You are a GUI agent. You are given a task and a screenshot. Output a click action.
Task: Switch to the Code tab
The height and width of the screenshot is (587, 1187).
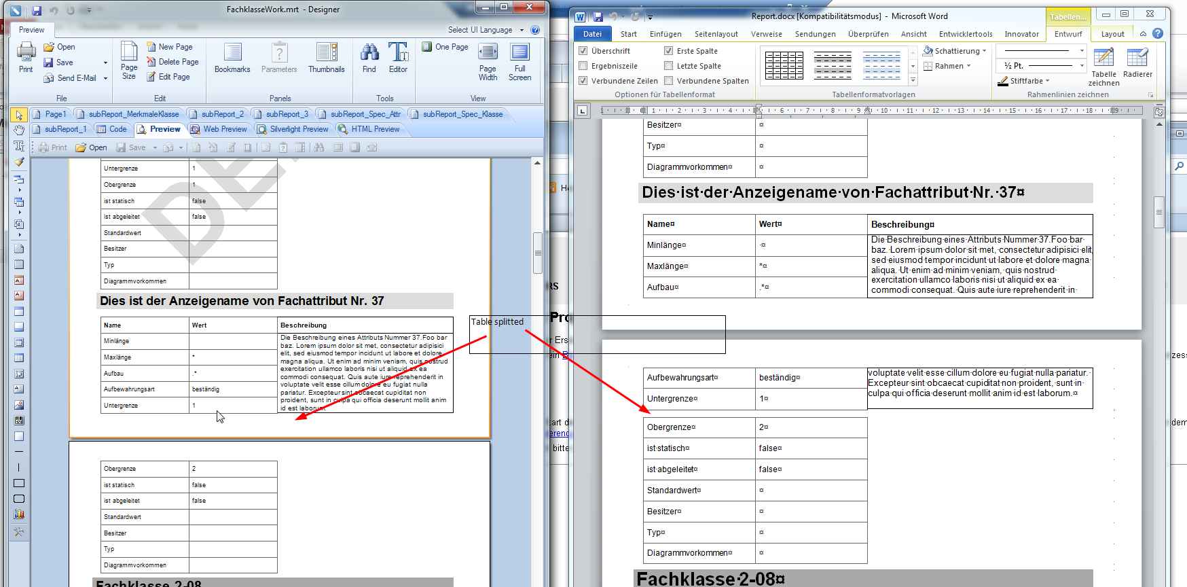pyautogui.click(x=112, y=129)
